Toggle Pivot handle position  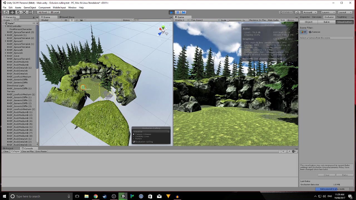click(x=43, y=12)
